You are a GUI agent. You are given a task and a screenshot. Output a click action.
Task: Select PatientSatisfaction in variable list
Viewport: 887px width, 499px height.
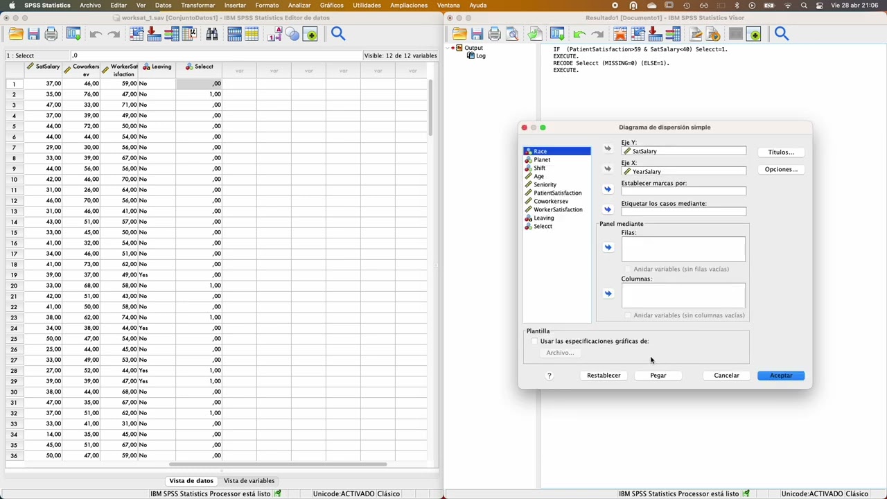(x=557, y=193)
